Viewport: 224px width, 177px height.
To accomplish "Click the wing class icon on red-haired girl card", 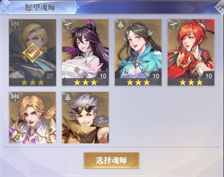I will (173, 25).
